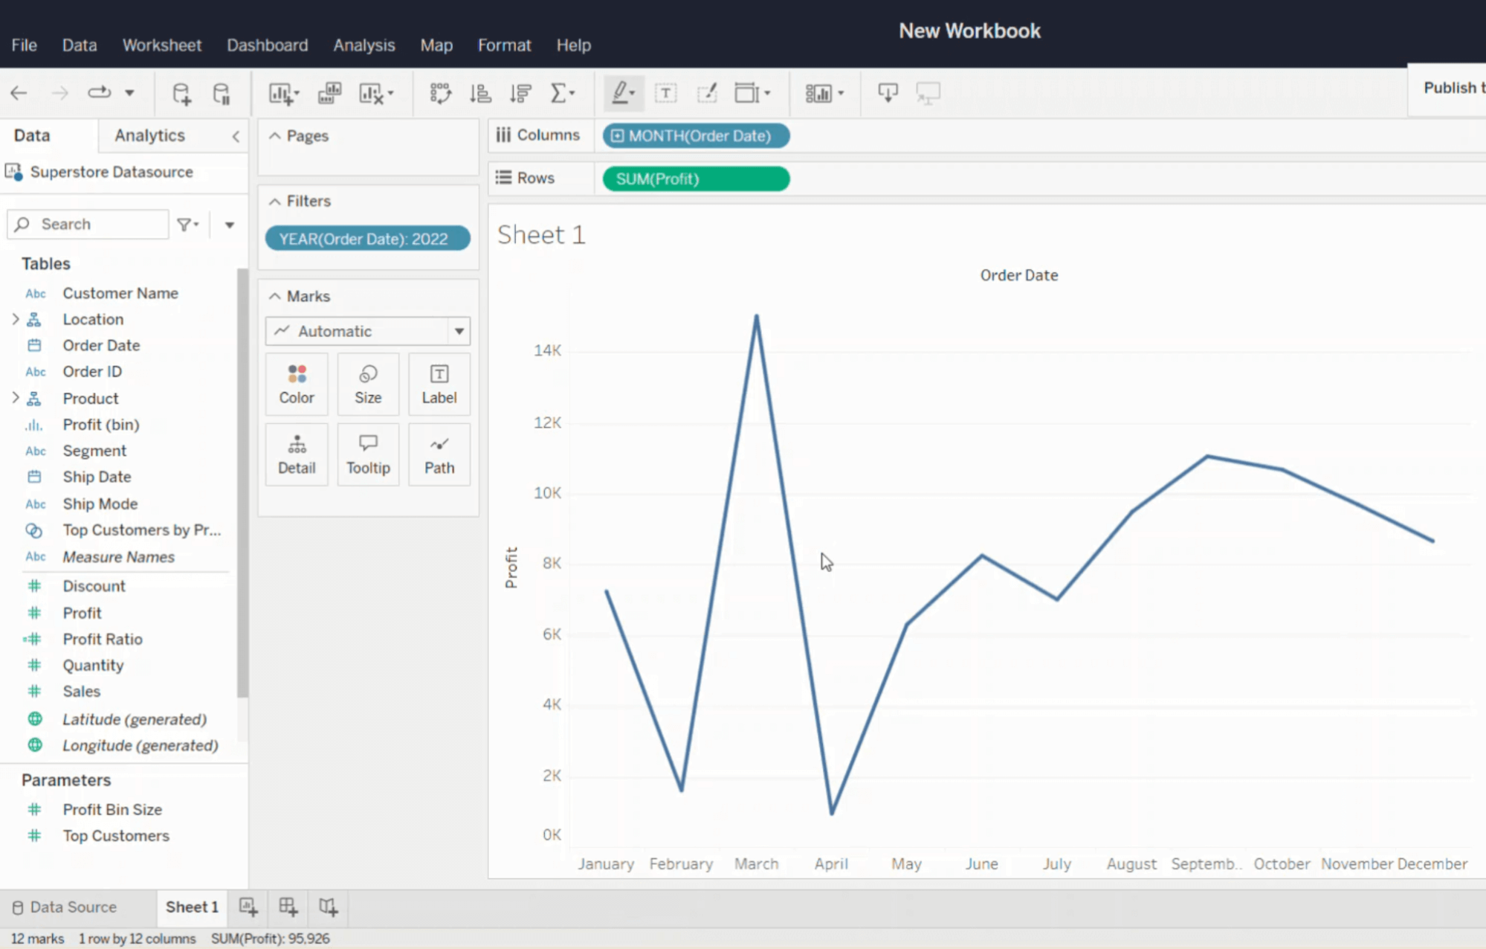Viewport: 1486px width, 949px height.
Task: Switch to the Analytics pane
Action: [149, 135]
